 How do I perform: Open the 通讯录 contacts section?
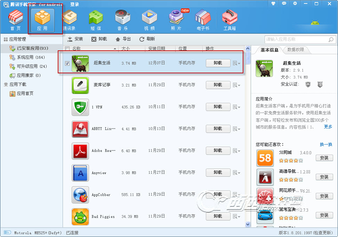click(x=69, y=20)
